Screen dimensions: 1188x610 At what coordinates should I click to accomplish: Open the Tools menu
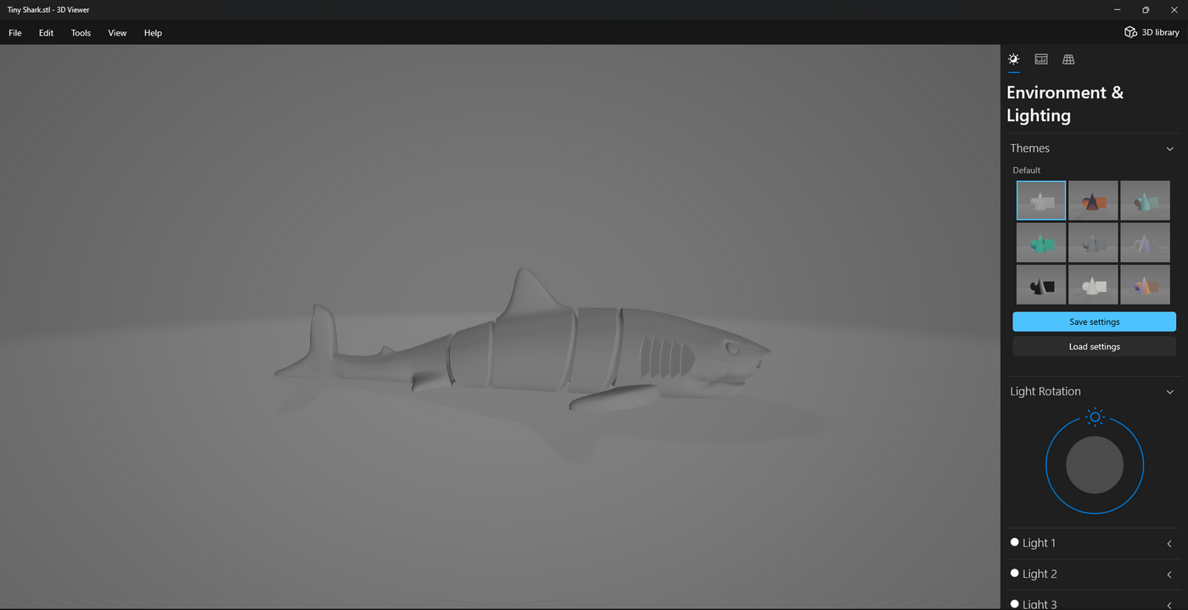pyautogui.click(x=81, y=32)
